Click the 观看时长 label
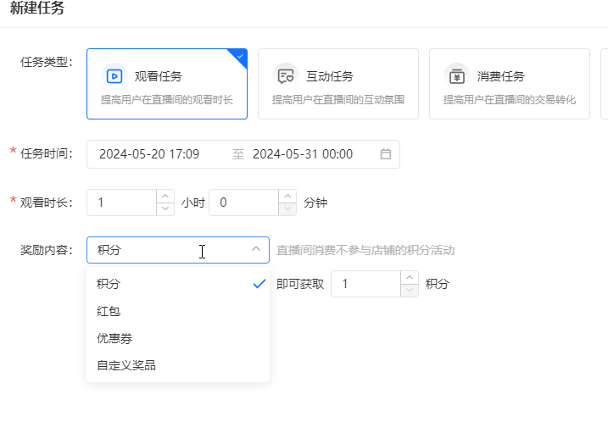608x422 pixels. click(47, 203)
